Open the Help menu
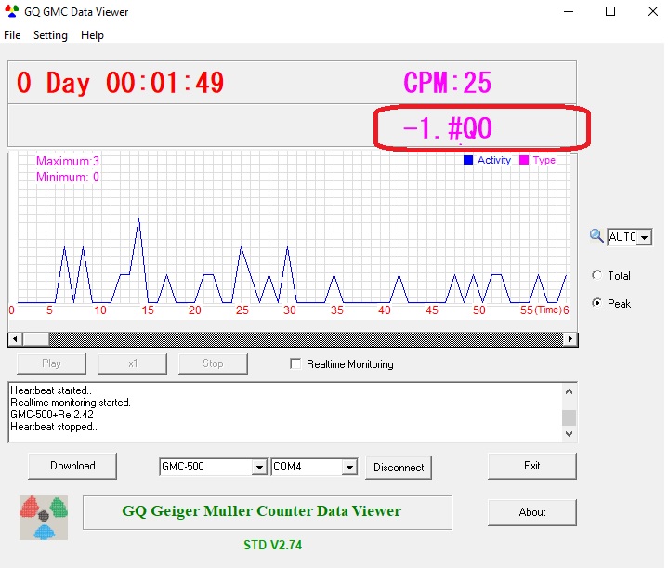 pos(92,35)
